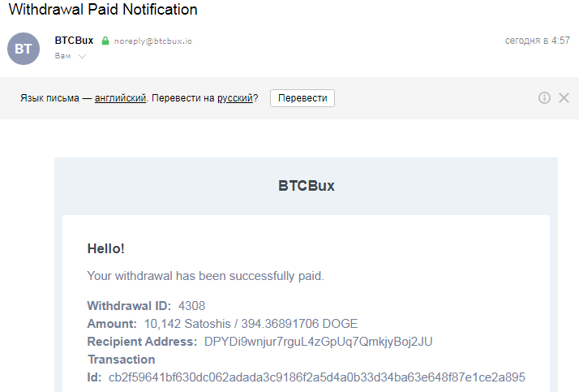Open the "английский" source language link
The height and width of the screenshot is (392, 579).
pos(120,98)
